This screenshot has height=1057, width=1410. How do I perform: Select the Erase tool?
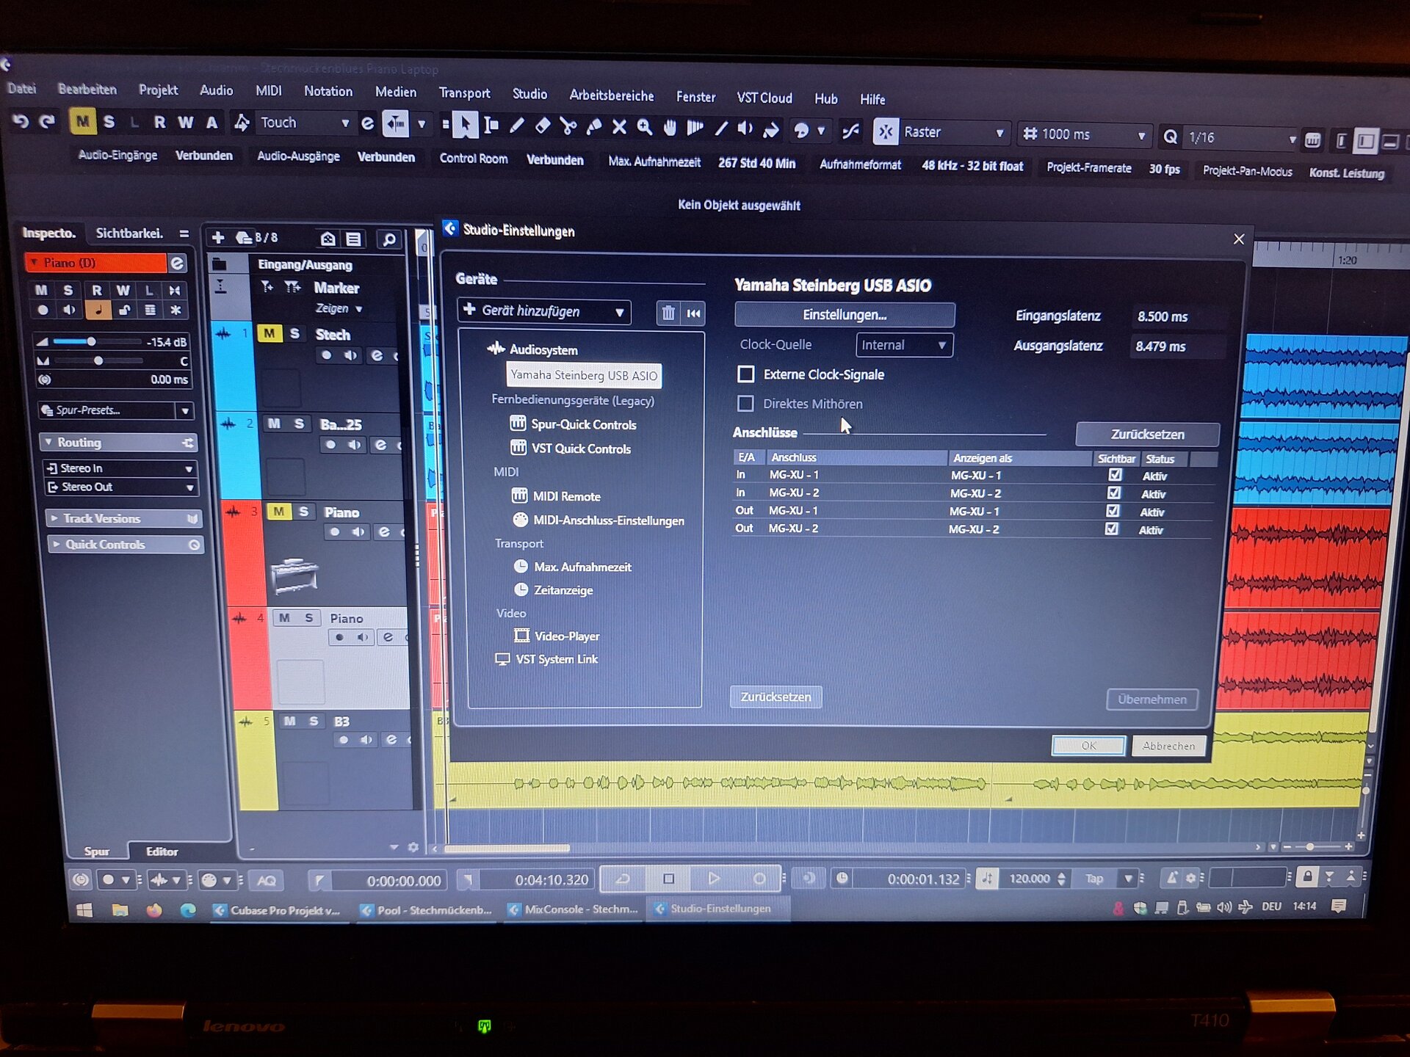542,126
